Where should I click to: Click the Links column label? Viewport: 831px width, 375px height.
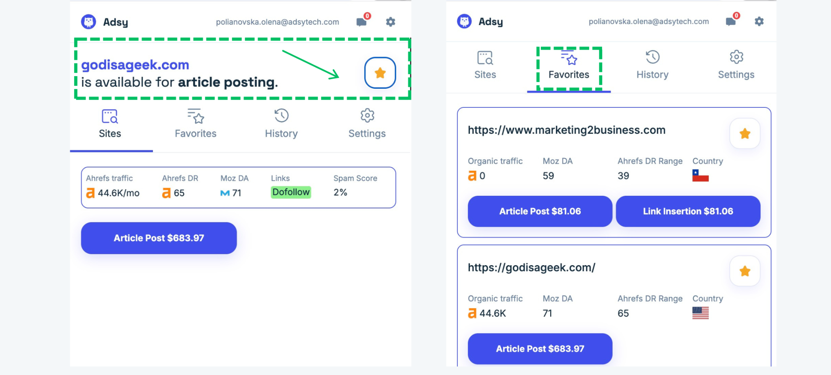click(280, 178)
